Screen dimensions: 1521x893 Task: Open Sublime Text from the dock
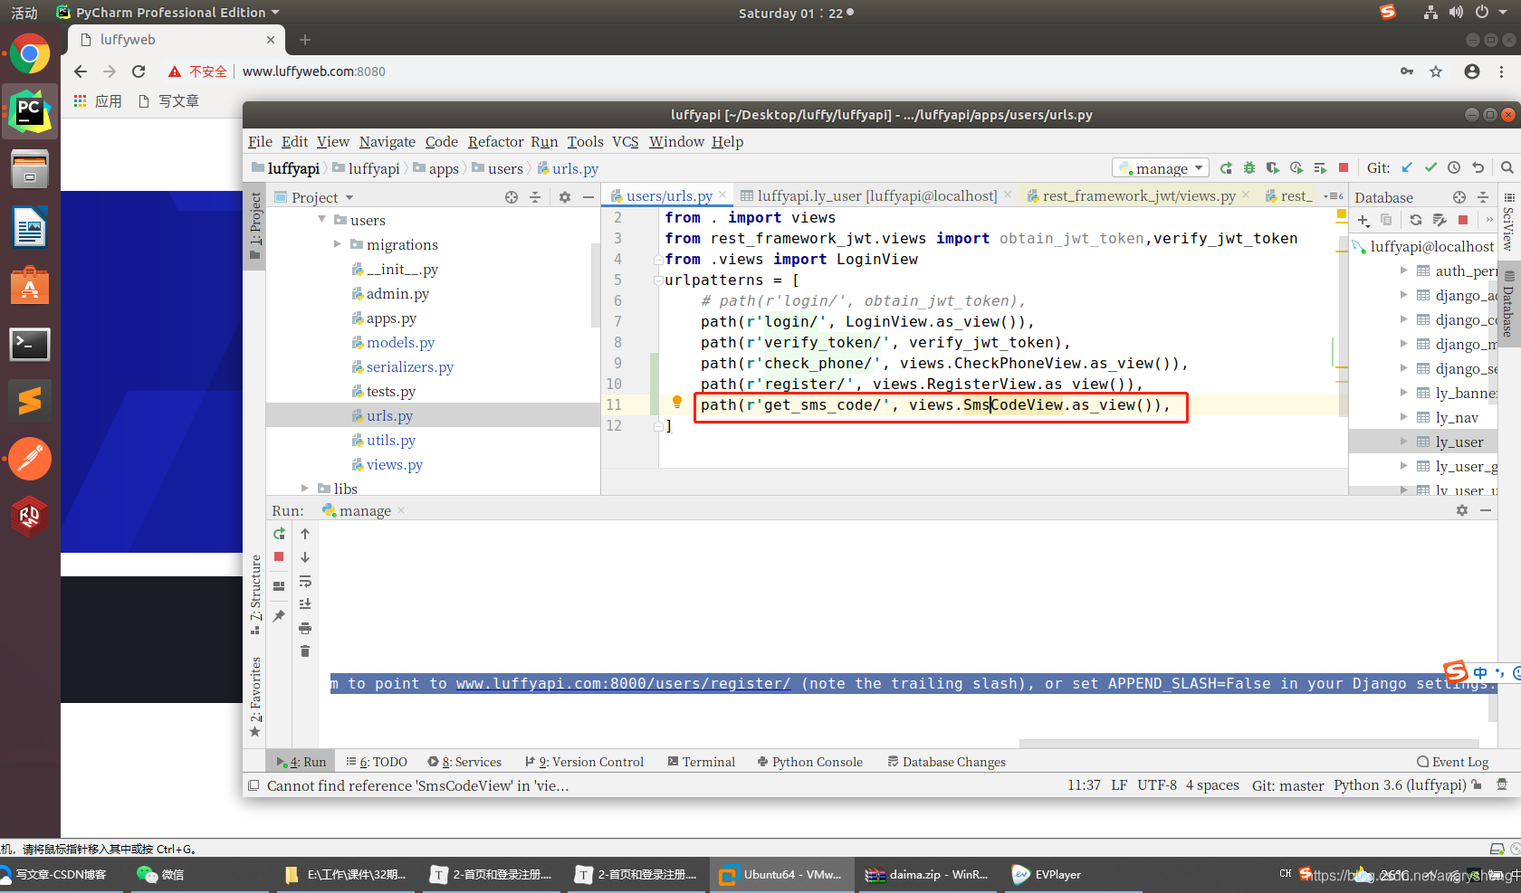(x=30, y=401)
